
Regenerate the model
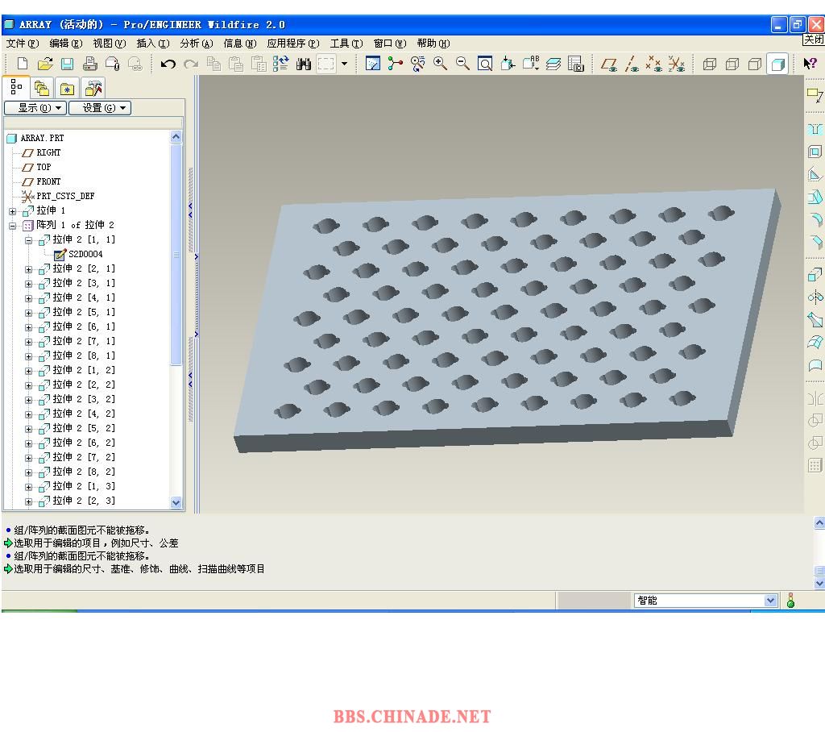(x=280, y=64)
